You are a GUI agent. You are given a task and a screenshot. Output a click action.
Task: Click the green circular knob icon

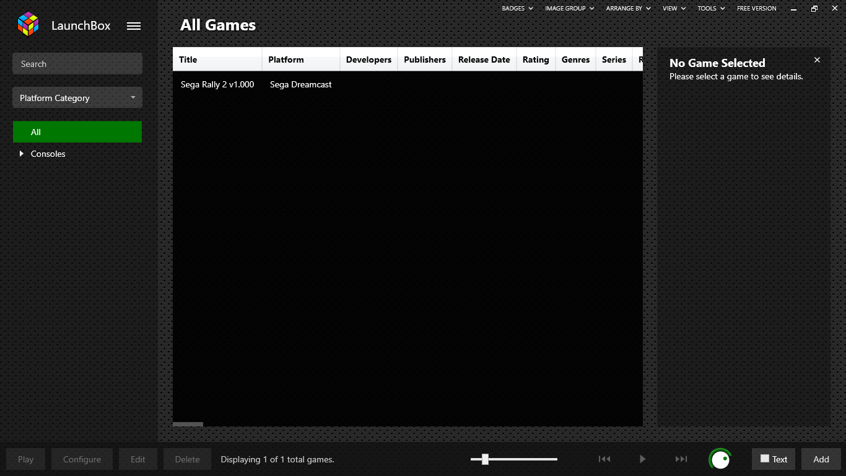coord(720,459)
